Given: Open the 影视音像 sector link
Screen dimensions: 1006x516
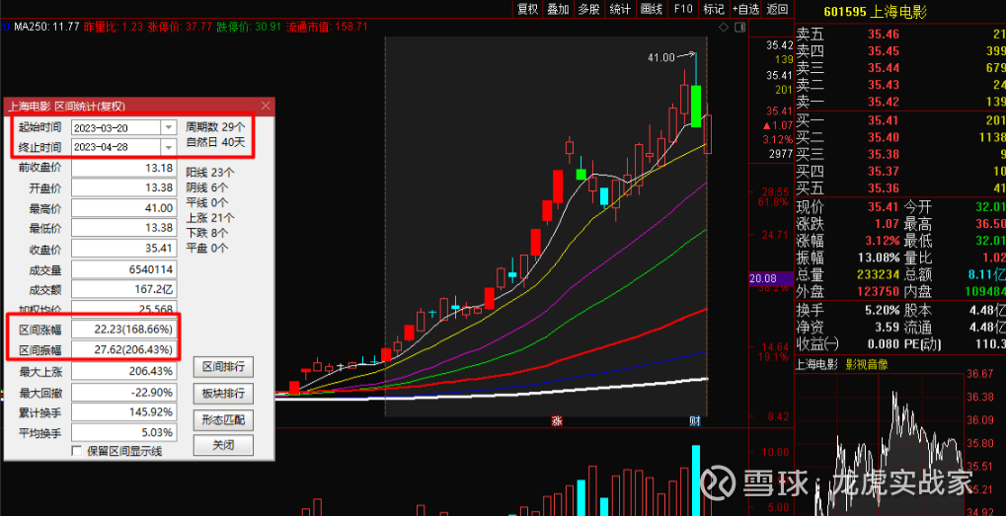Looking at the screenshot, I should point(868,365).
